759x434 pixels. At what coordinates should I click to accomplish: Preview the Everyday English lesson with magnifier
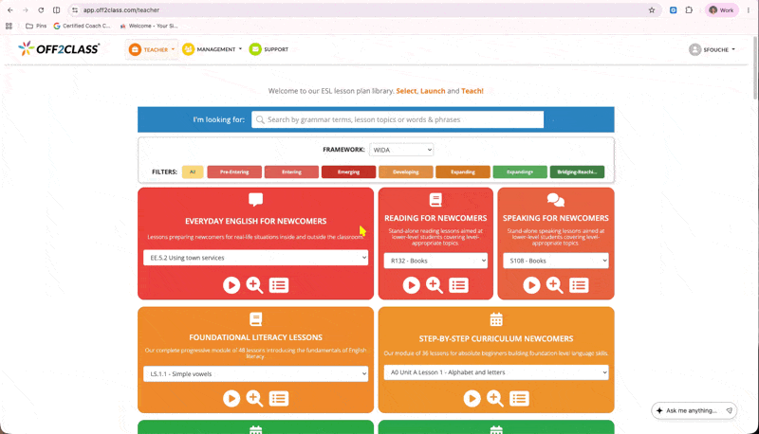(254, 285)
